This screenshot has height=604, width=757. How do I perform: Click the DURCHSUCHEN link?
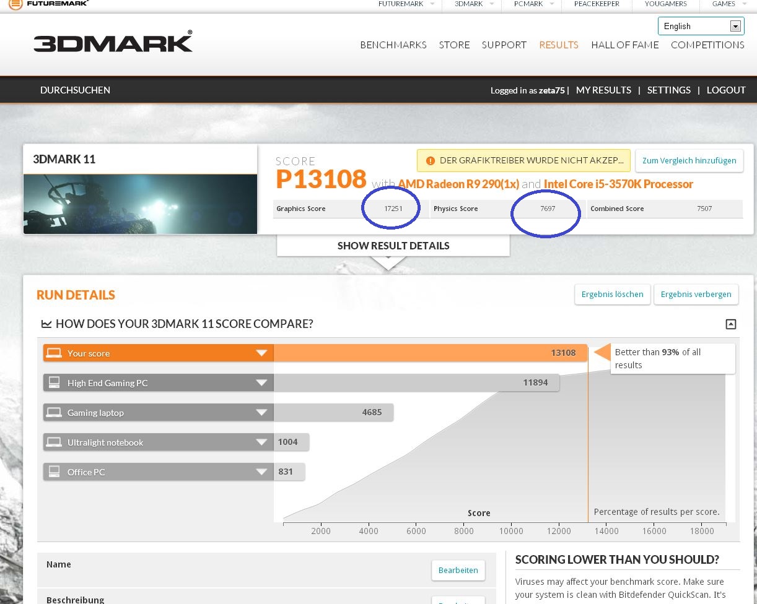pyautogui.click(x=75, y=90)
